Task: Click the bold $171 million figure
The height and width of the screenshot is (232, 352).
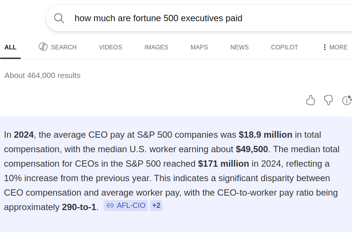Action: 223,164
